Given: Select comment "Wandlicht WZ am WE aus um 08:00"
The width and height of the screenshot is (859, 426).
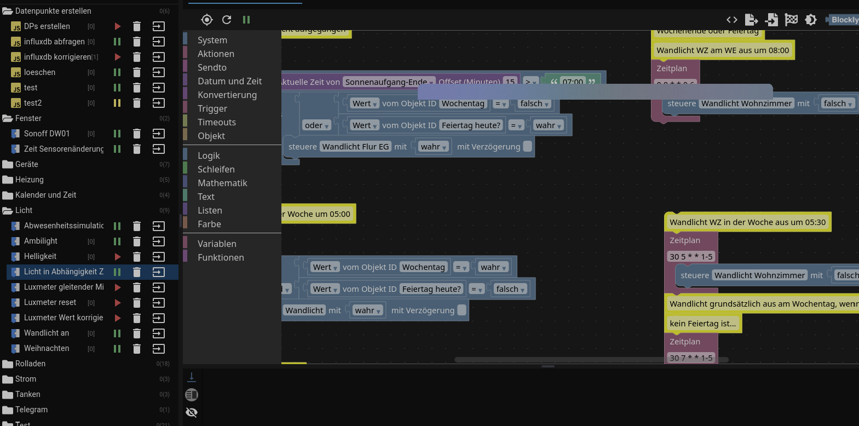Looking at the screenshot, I should point(723,50).
